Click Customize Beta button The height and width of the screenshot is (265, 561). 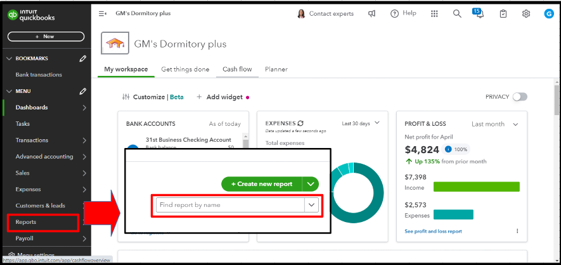153,97
